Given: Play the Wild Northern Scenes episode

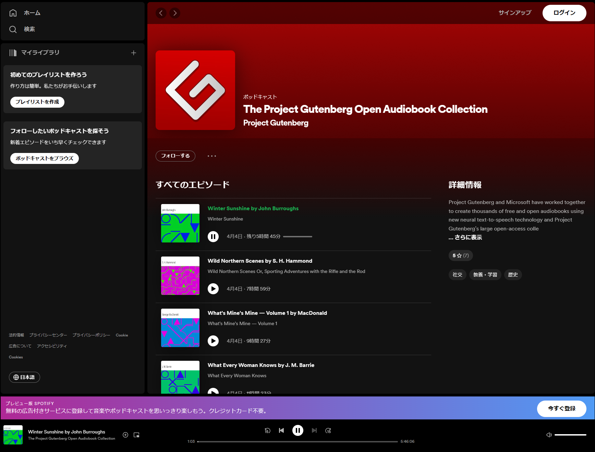Looking at the screenshot, I should coord(213,289).
